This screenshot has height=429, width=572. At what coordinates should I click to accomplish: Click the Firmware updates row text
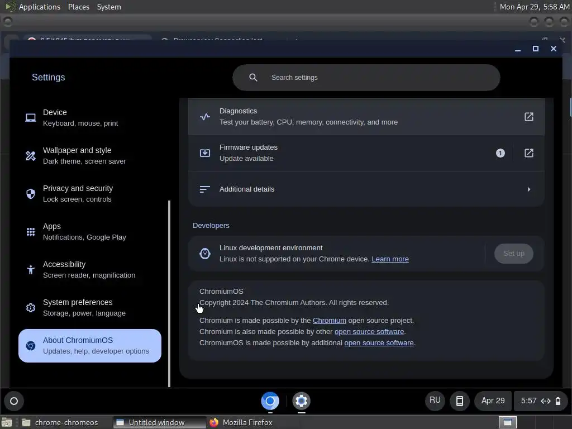point(249,153)
